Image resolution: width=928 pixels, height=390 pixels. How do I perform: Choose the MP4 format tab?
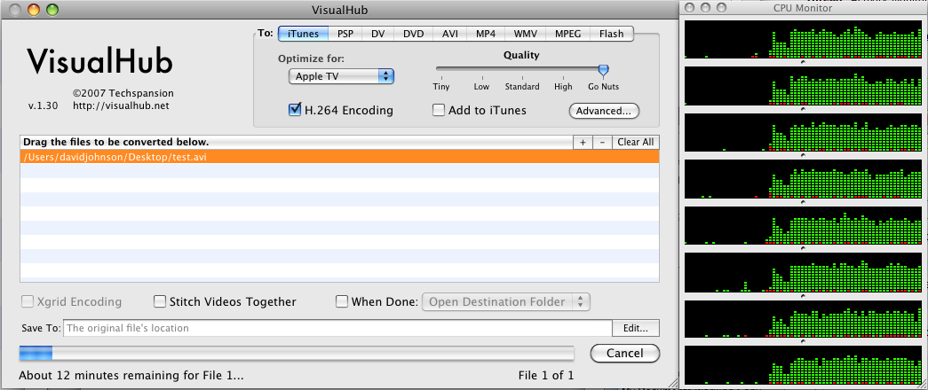pos(485,34)
